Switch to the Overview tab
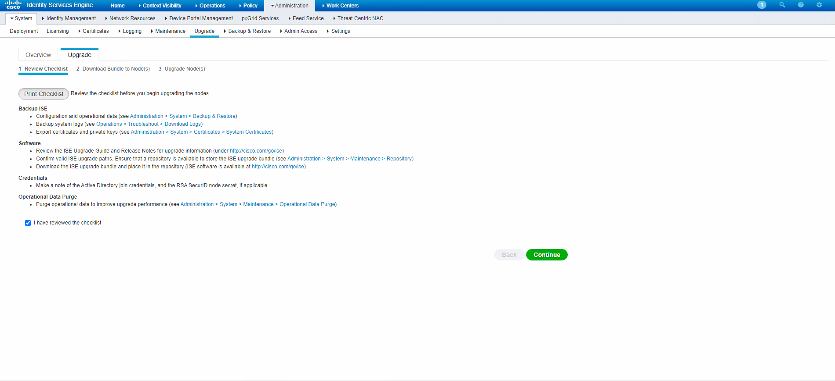The height and width of the screenshot is (381, 835). 38,55
